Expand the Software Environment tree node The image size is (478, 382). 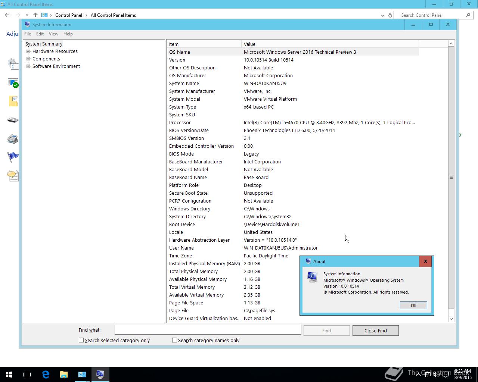pyautogui.click(x=28, y=66)
